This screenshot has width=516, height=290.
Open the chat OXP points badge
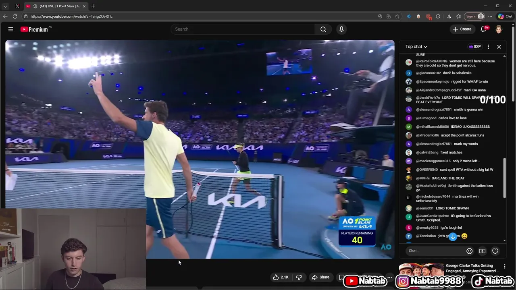[x=475, y=47]
